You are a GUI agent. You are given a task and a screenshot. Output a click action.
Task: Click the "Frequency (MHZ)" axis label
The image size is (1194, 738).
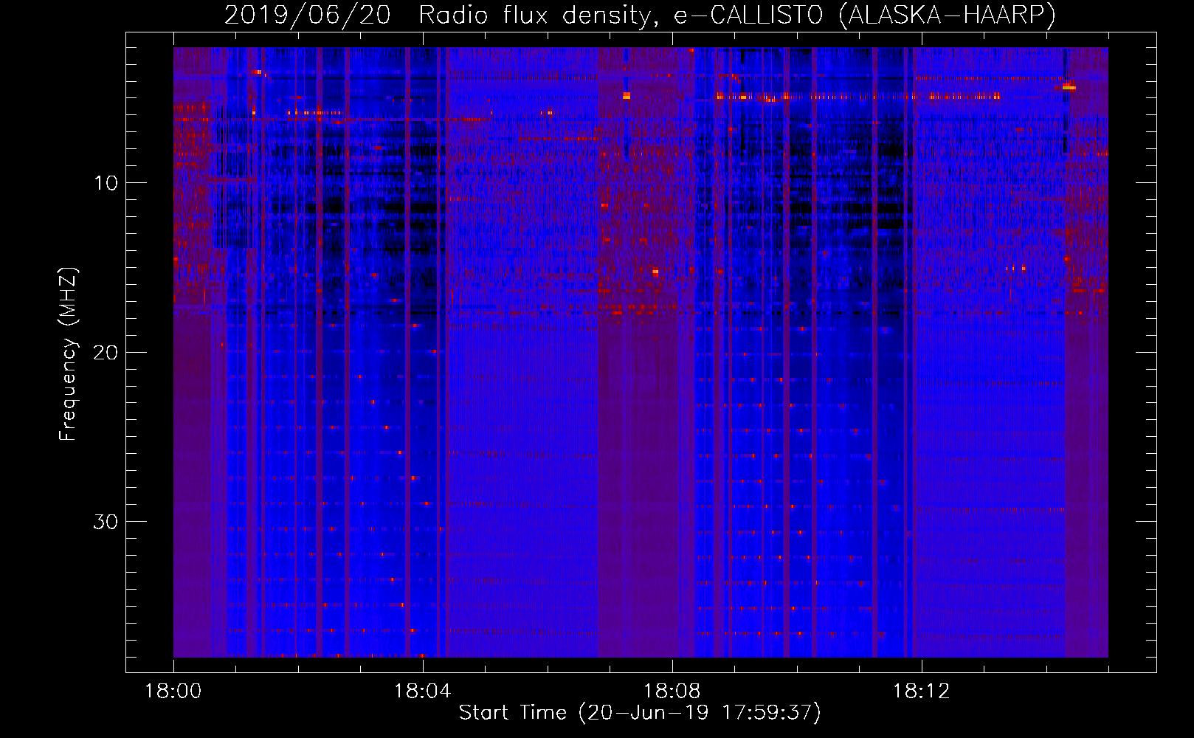pyautogui.click(x=67, y=354)
